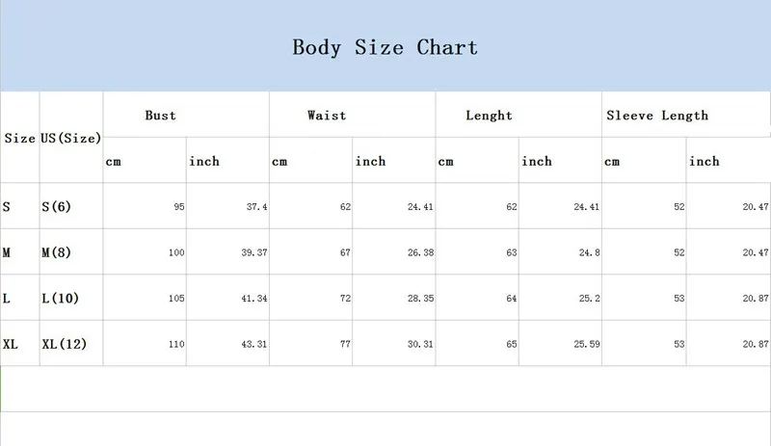Select the M(8) size cell
The height and width of the screenshot is (446, 771).
click(71, 251)
